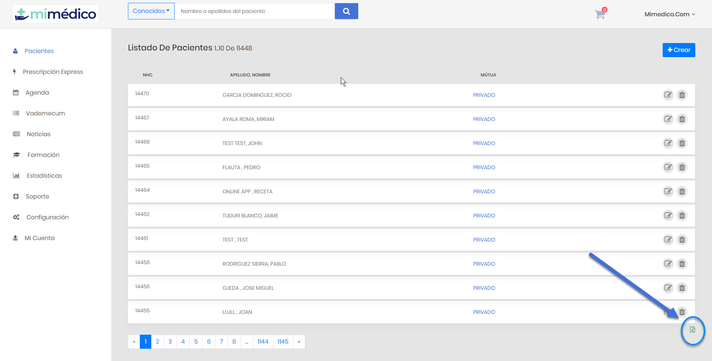Edit patient RODRIGUEZ SIERRA, PABLO
The image size is (712, 361).
668,264
